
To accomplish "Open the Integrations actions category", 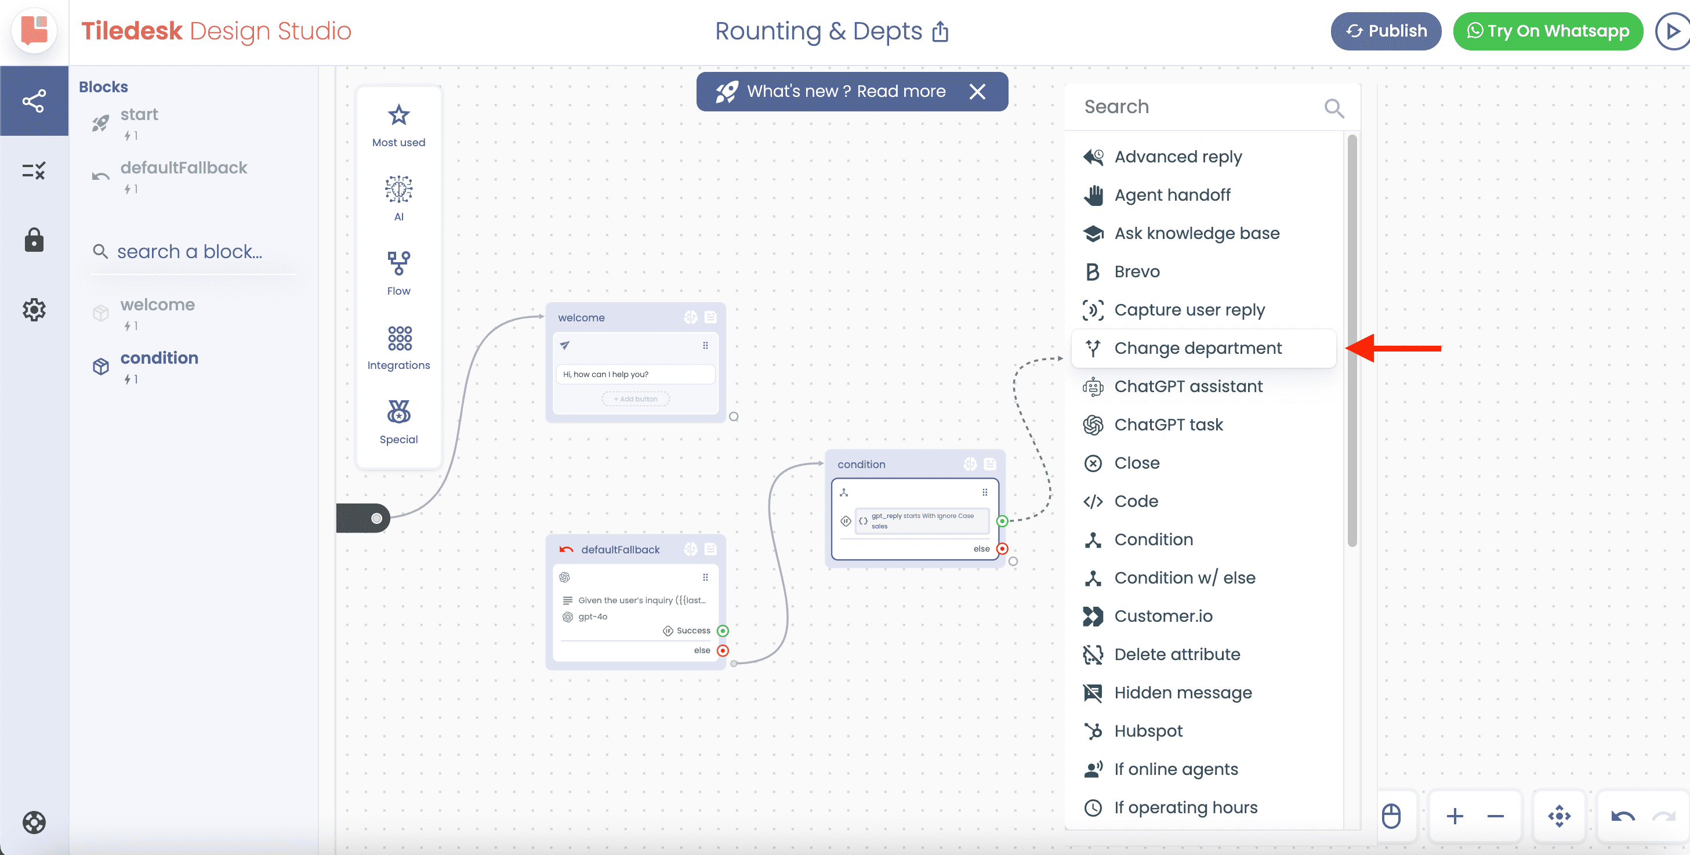I will [x=398, y=347].
